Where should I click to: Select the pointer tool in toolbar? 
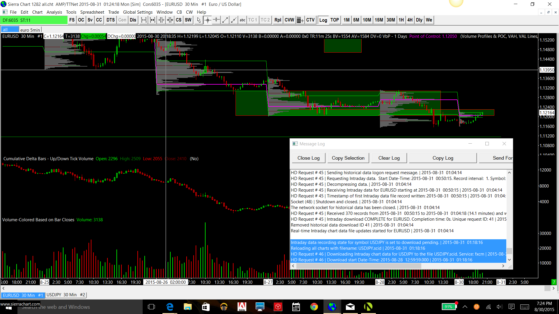point(199,20)
